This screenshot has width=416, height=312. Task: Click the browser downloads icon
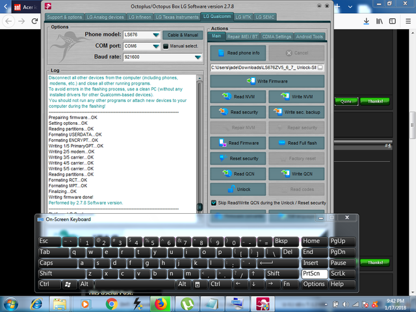[x=367, y=21]
